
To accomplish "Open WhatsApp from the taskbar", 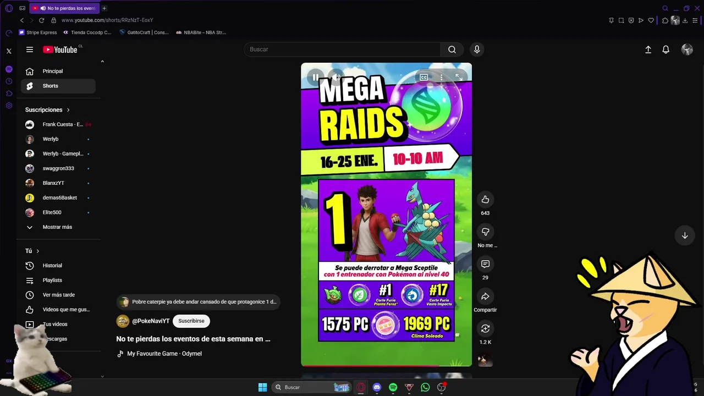I will (x=425, y=387).
